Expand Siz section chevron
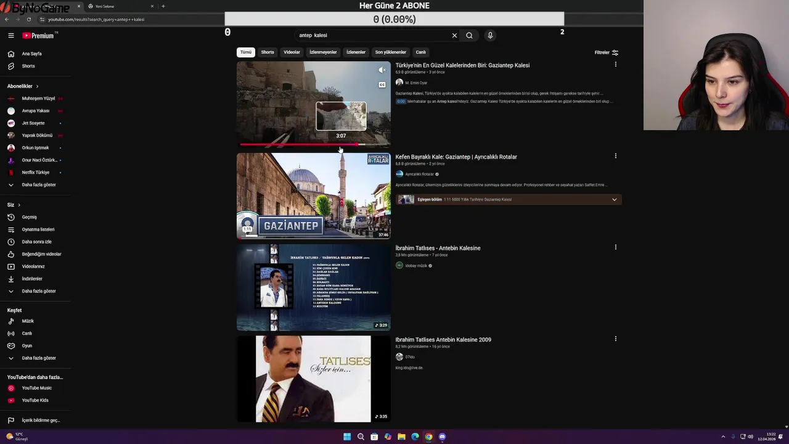Screen dimensions: 789x444 click(x=19, y=205)
